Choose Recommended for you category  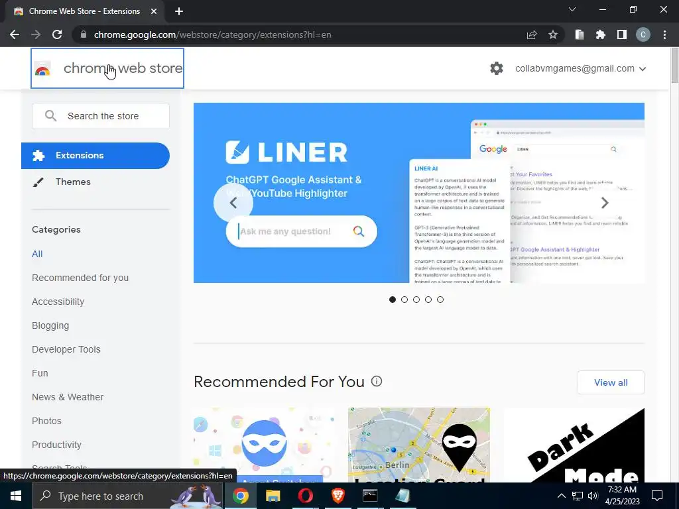[x=80, y=278]
